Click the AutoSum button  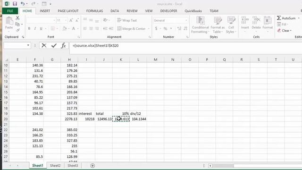(x=286, y=18)
